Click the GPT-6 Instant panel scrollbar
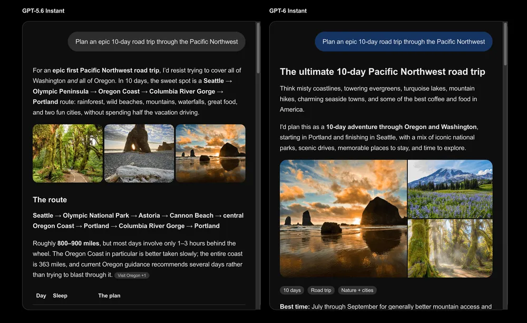The height and width of the screenshot is (323, 527). pos(505,44)
